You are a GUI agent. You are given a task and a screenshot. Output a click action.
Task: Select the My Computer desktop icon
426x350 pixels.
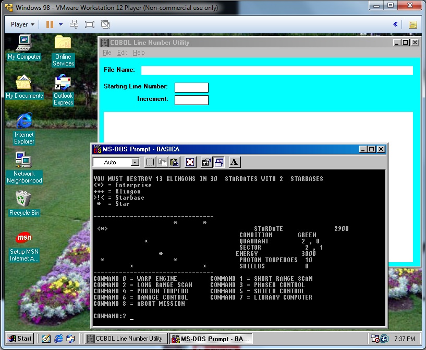24,48
